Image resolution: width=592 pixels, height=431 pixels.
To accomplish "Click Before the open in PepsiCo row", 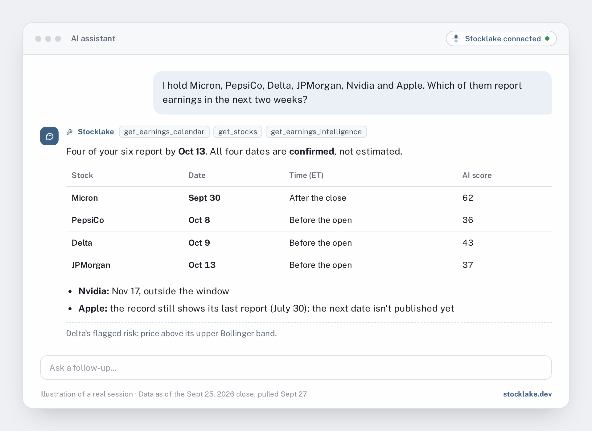I will tap(321, 220).
